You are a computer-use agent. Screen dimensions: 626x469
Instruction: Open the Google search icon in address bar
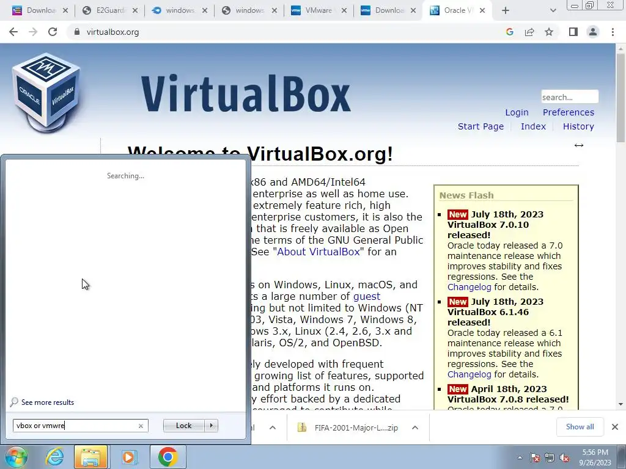[509, 32]
